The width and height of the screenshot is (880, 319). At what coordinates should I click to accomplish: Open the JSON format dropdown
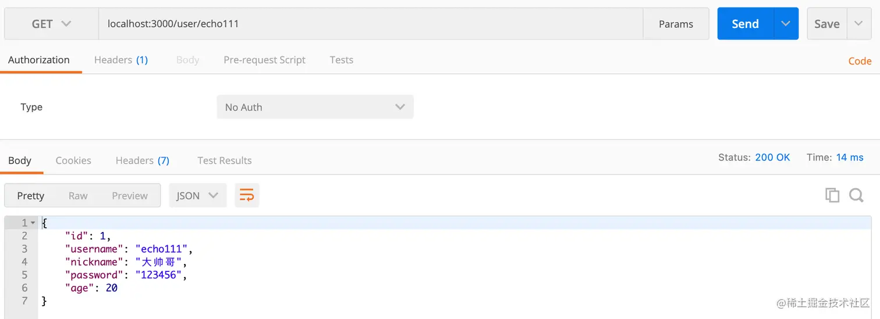[x=197, y=196]
